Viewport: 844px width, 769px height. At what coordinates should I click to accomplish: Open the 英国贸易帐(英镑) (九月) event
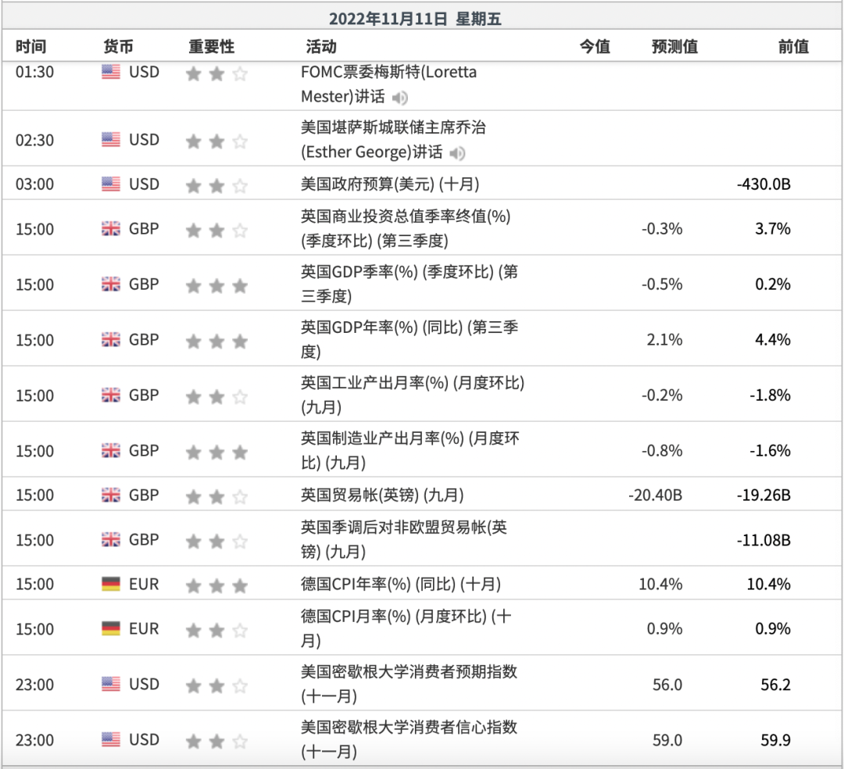tap(382, 495)
